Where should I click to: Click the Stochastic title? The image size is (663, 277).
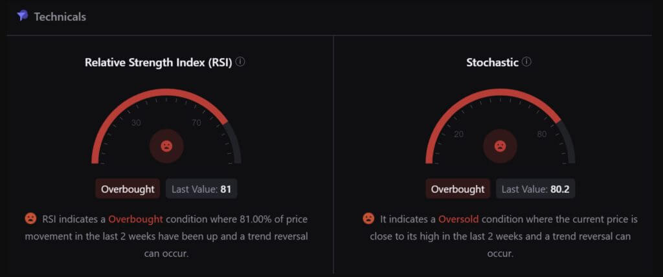click(x=493, y=63)
